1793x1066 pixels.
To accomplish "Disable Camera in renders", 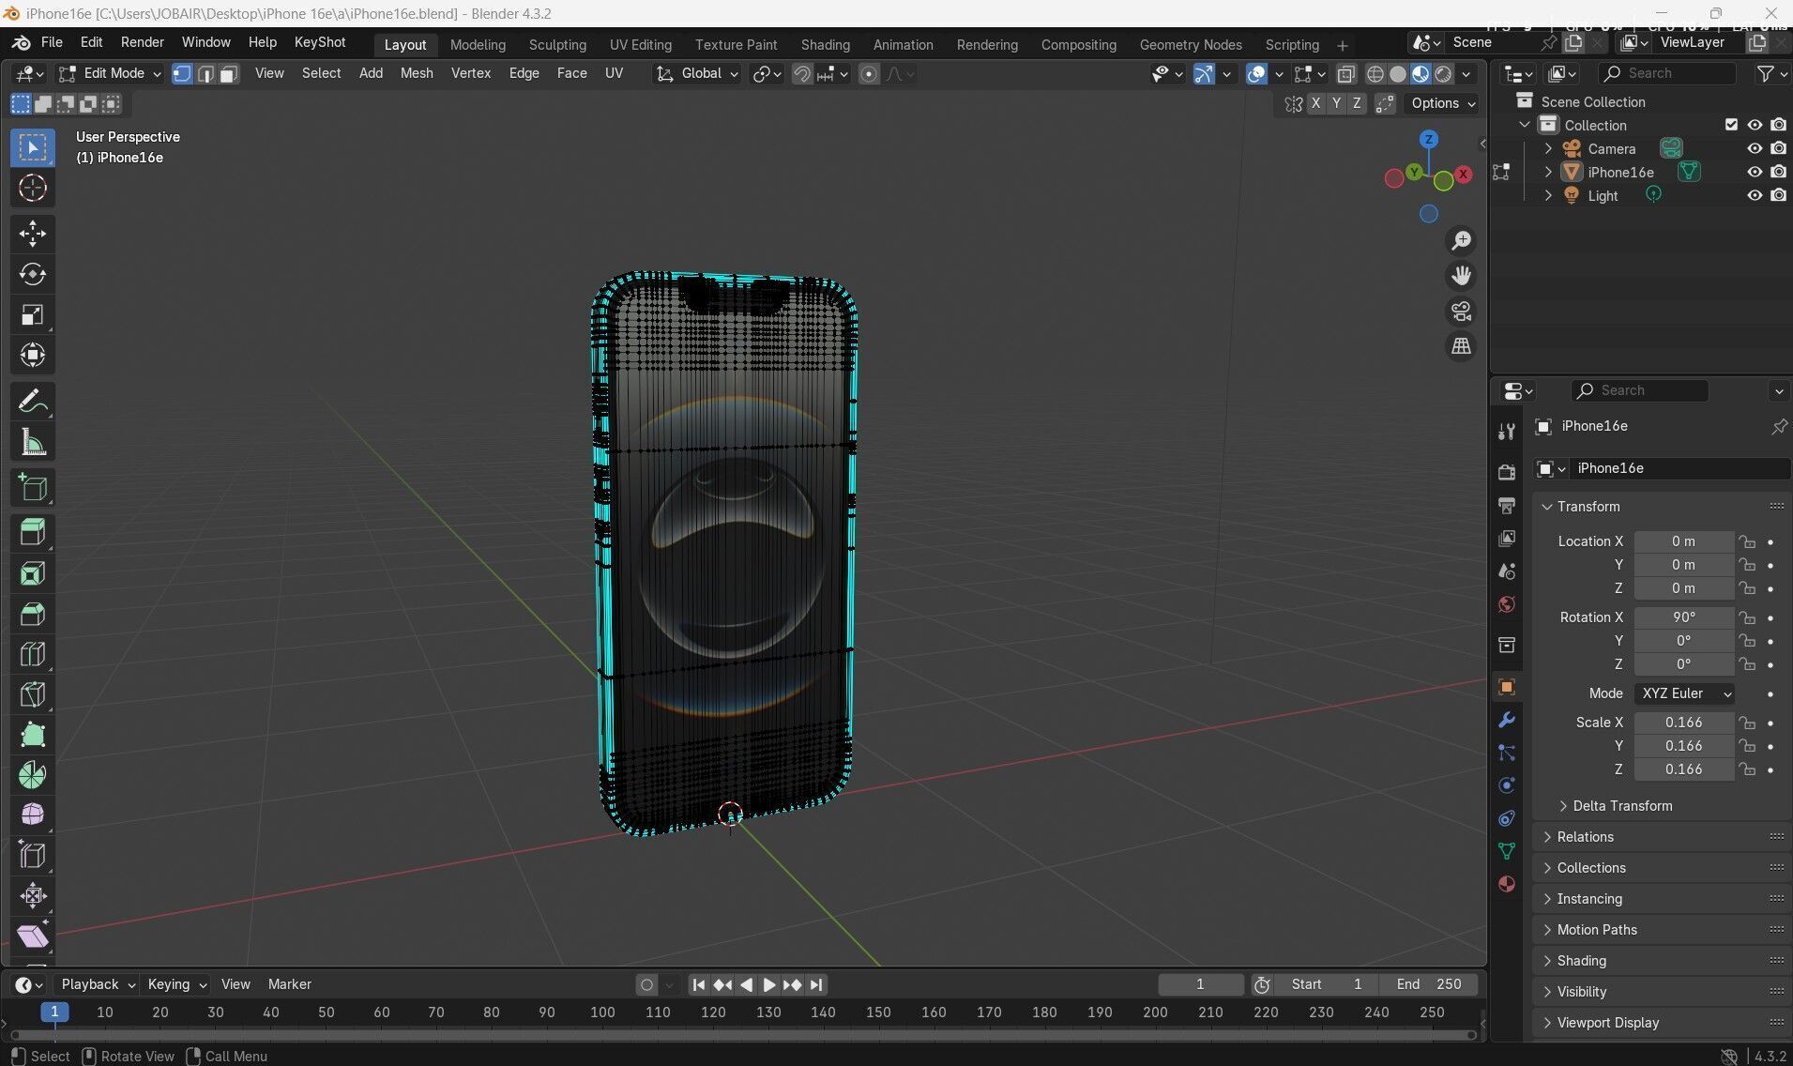I will pyautogui.click(x=1778, y=148).
